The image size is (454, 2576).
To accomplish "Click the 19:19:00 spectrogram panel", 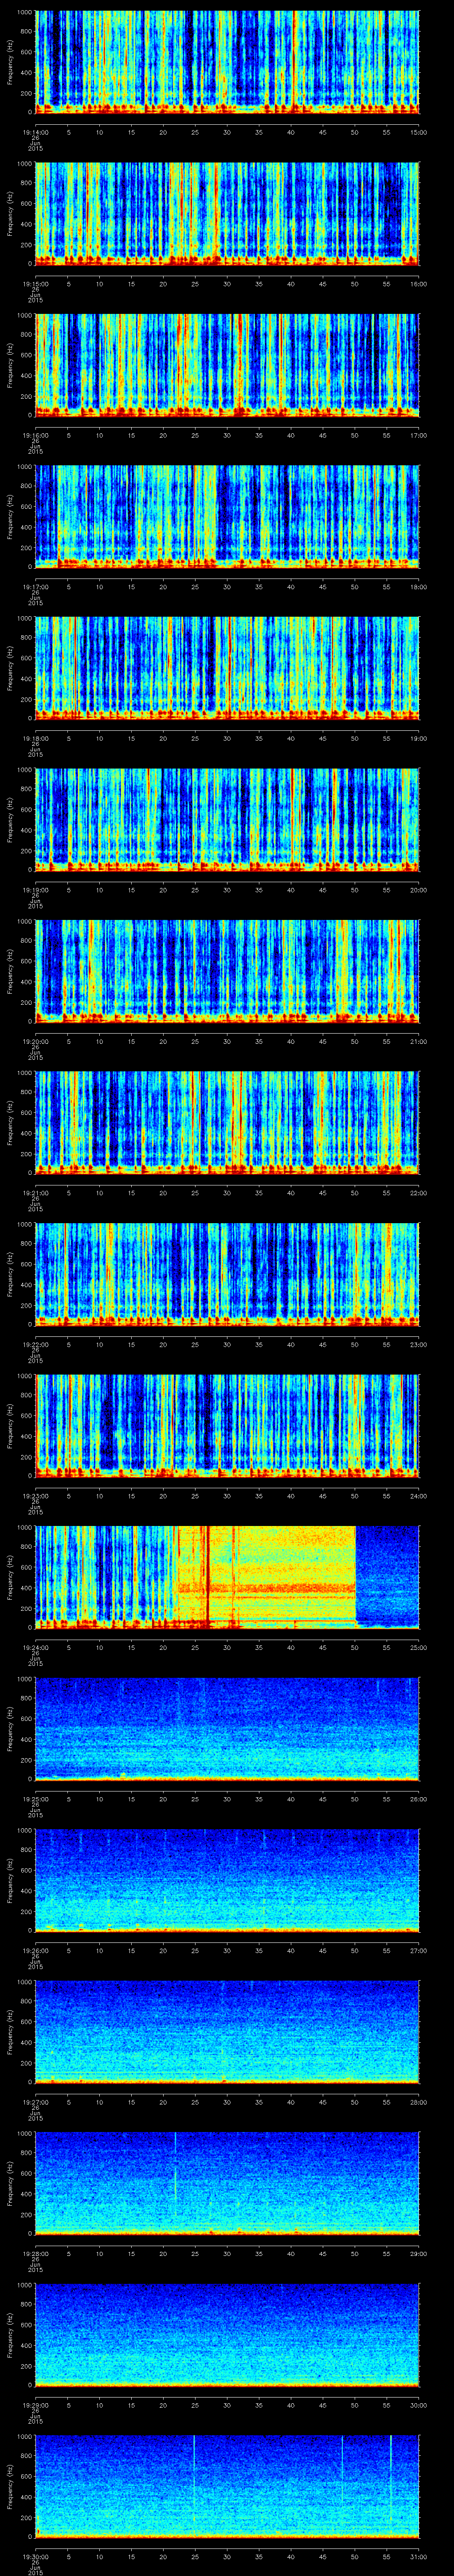I will [227, 819].
